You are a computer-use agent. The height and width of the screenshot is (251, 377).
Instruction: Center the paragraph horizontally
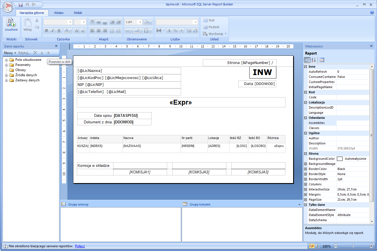point(99,31)
